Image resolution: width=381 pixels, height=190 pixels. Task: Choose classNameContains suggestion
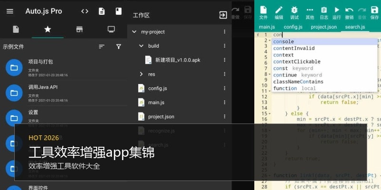coord(324,82)
